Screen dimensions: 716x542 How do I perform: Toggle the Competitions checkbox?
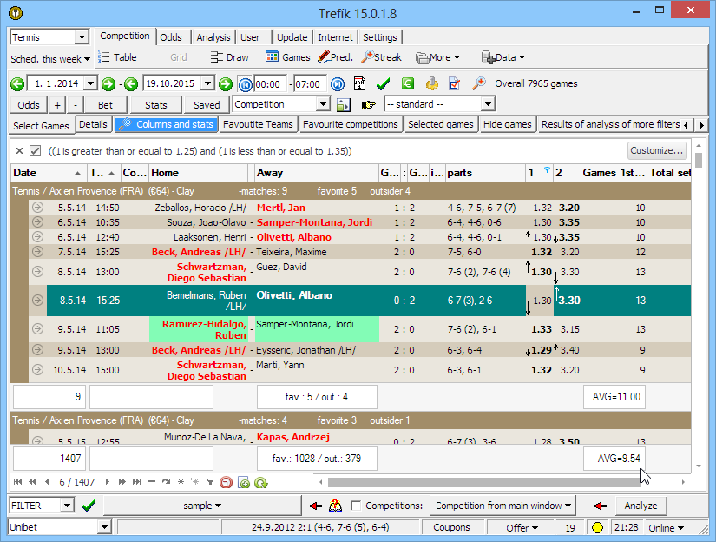(356, 506)
